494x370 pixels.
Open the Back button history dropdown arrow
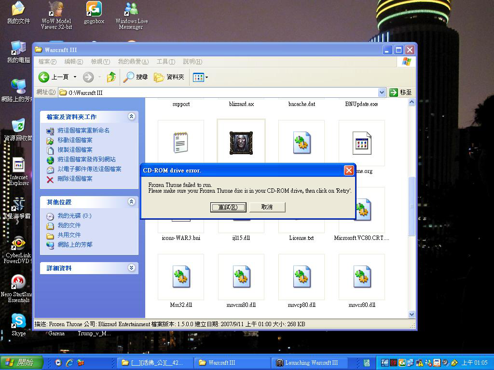point(75,77)
